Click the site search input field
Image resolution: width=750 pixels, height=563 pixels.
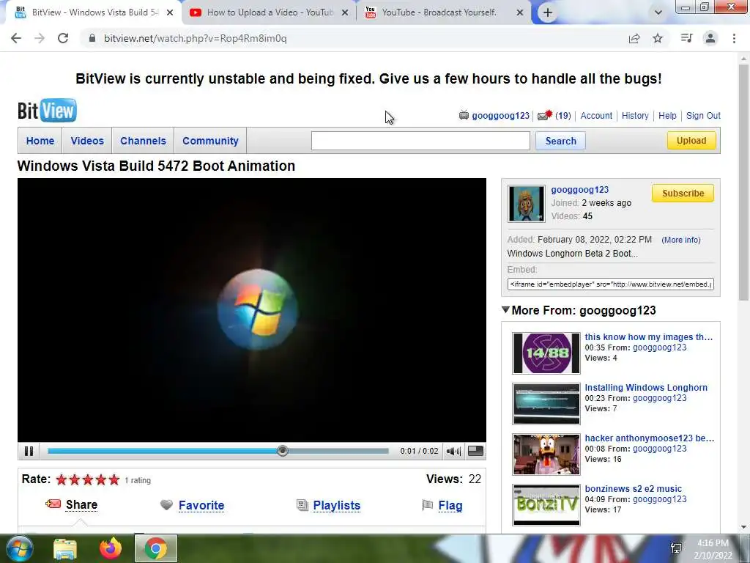point(420,141)
